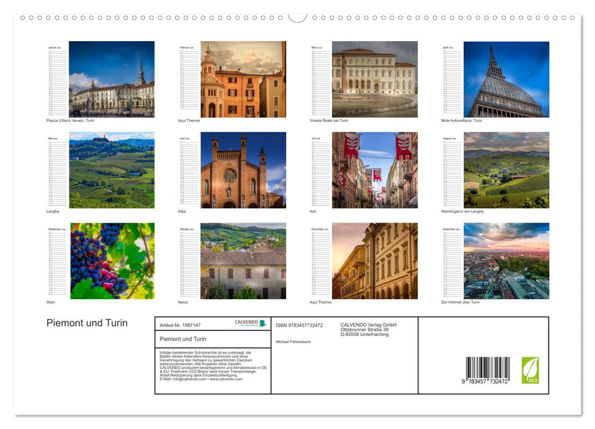Click the October Neive village image
The image size is (595, 429).
pyautogui.click(x=243, y=262)
